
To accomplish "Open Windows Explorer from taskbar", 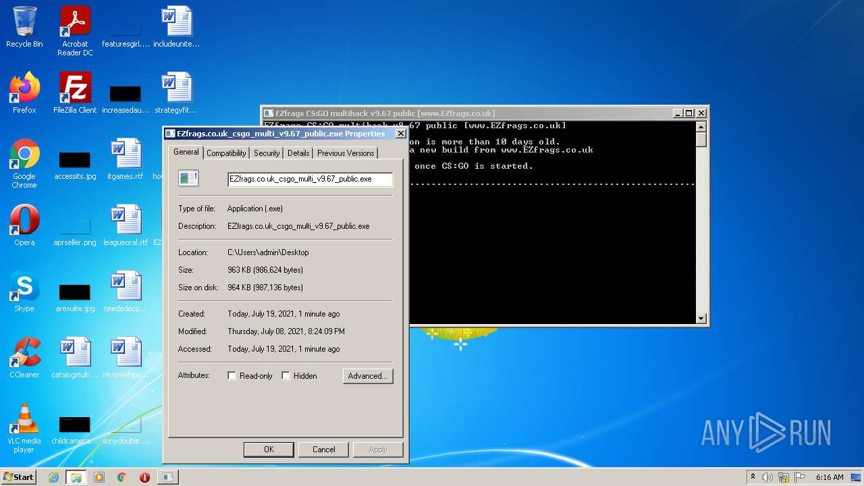I will pos(76,477).
